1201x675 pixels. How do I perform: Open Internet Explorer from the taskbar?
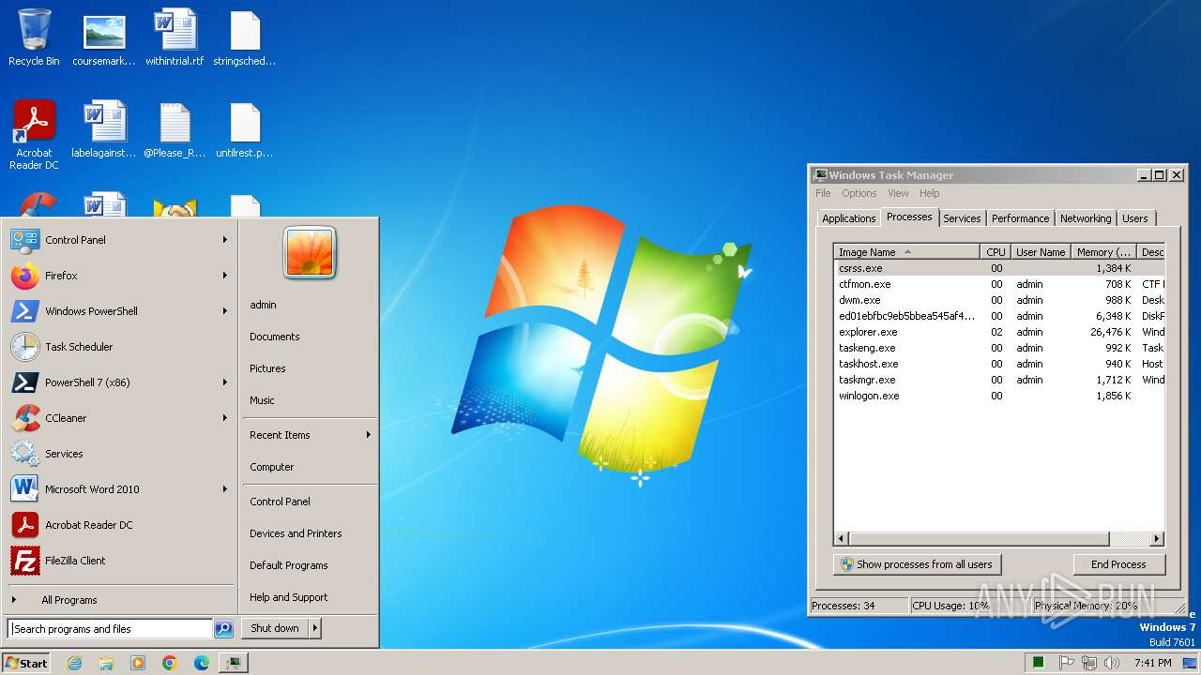pos(74,663)
